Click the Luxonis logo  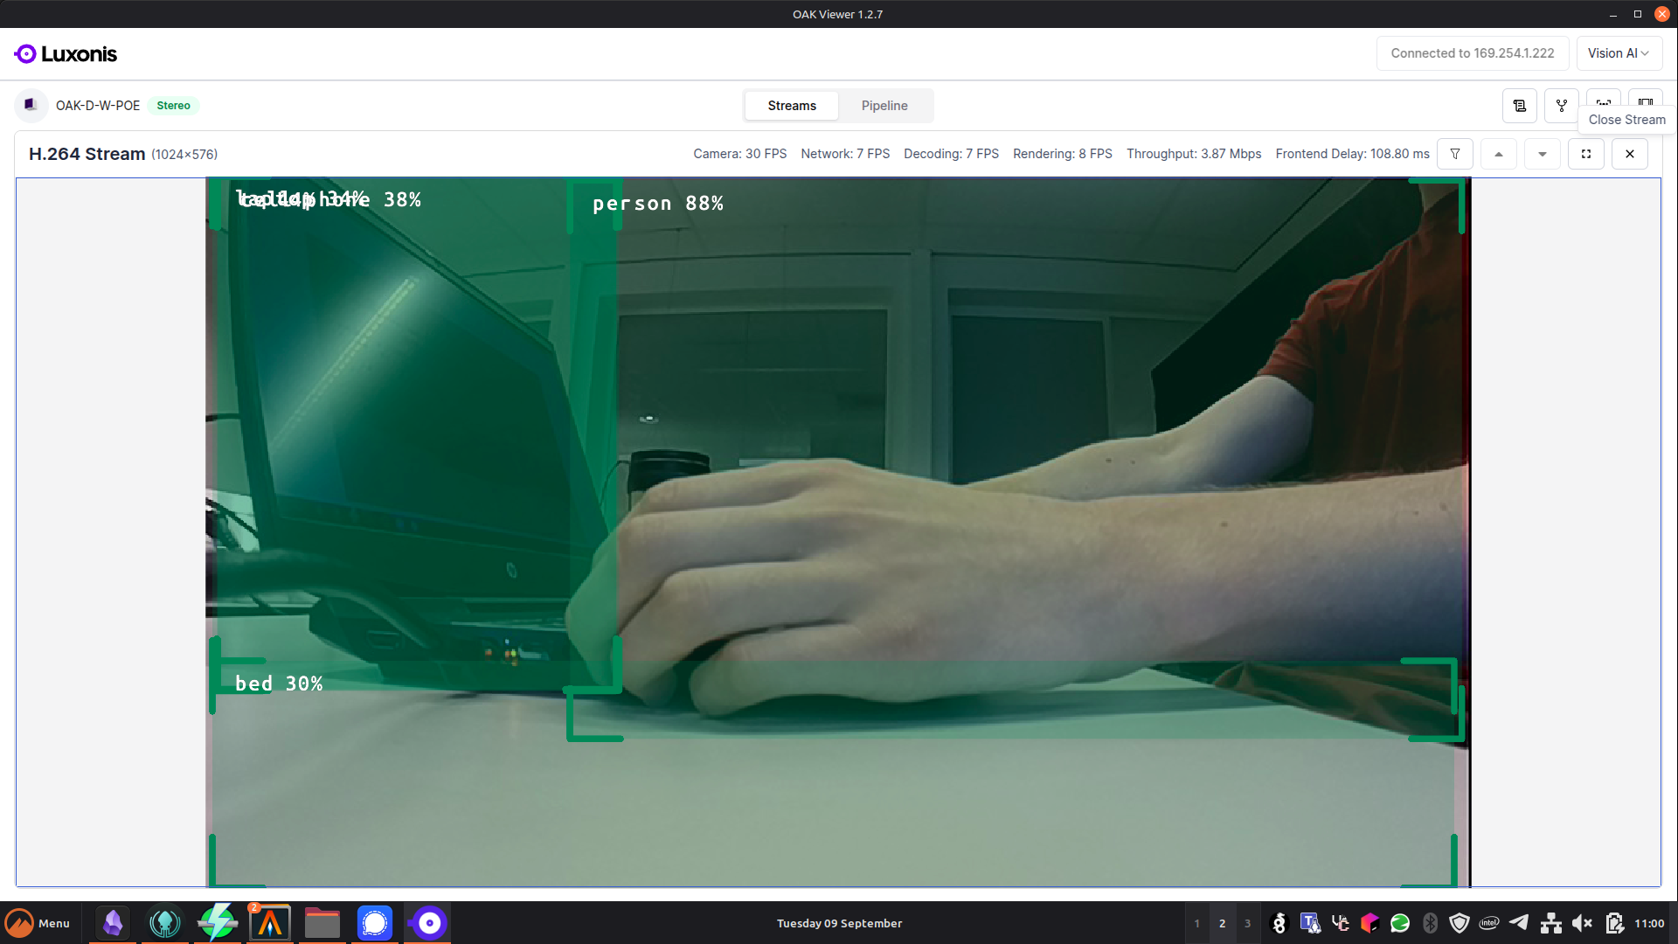[66, 54]
